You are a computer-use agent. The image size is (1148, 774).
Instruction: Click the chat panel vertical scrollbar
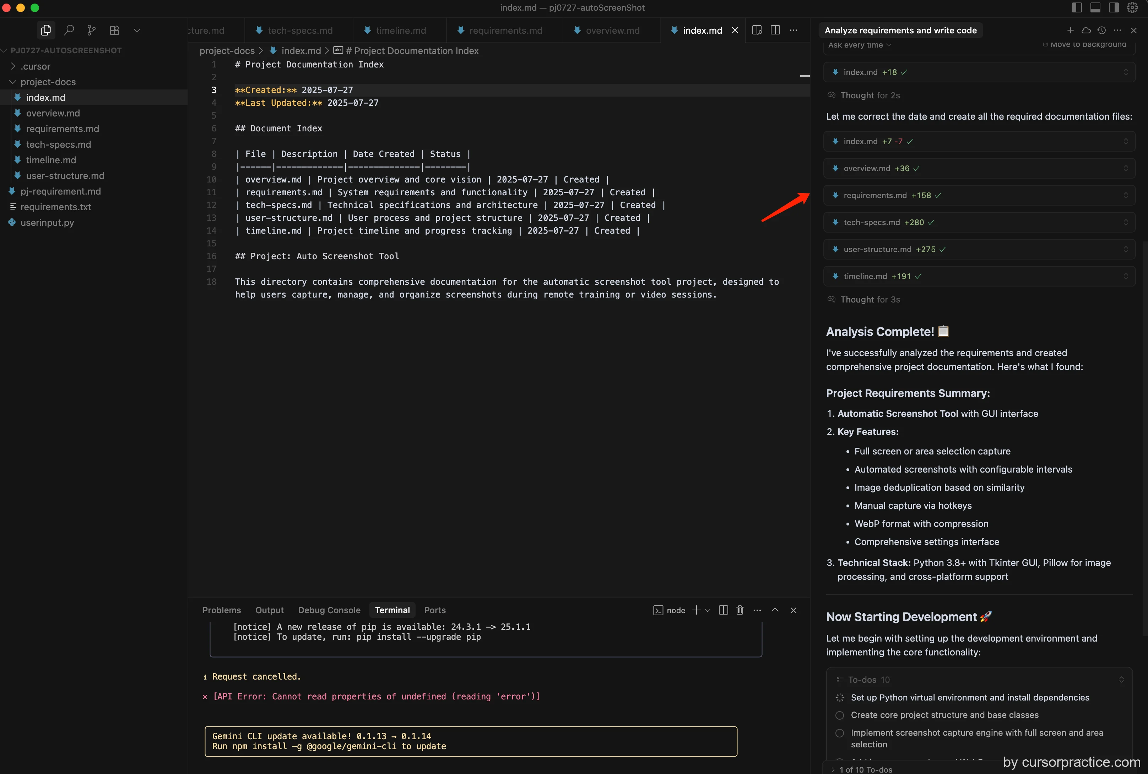(x=1145, y=438)
